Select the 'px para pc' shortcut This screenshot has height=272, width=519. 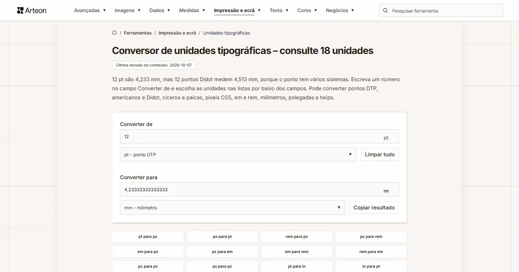pos(222,266)
